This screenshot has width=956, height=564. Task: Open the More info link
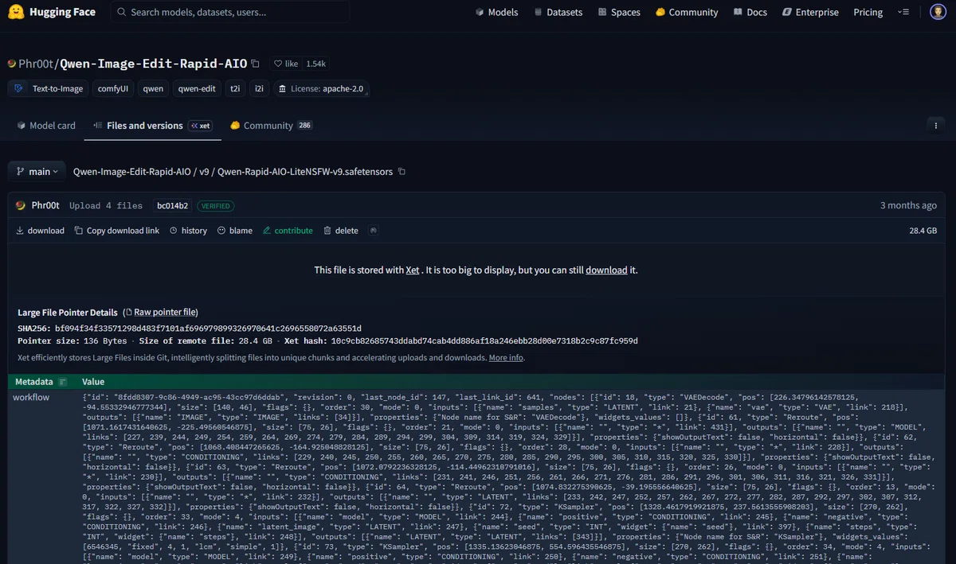click(506, 358)
